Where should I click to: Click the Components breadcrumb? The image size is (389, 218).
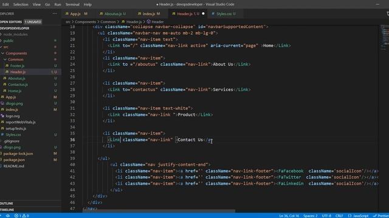(85, 22)
